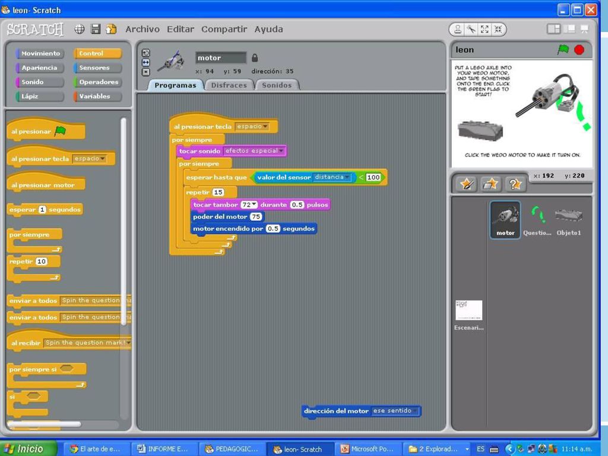Select the Escenario stage thumbnail
Screen dimensions: 608x456
469,315
